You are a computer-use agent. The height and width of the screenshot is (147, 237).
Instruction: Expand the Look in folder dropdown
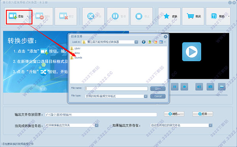click(136, 42)
